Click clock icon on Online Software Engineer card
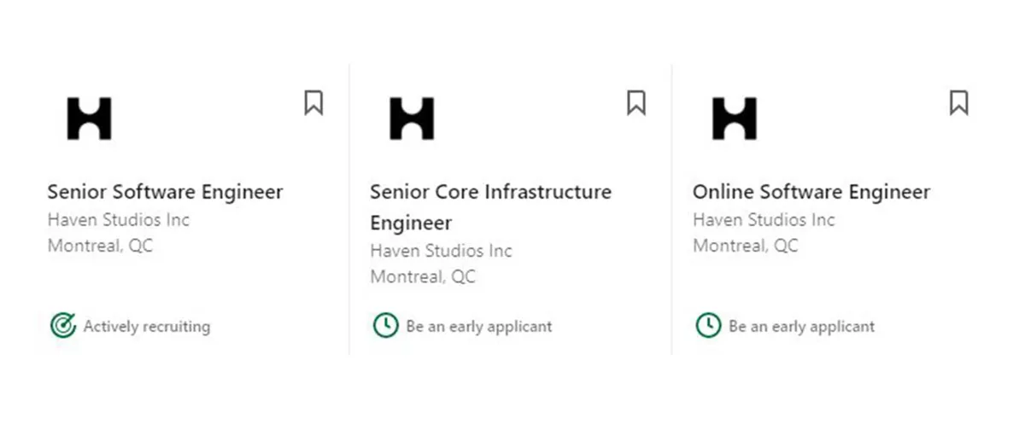1025x424 pixels. (x=708, y=325)
